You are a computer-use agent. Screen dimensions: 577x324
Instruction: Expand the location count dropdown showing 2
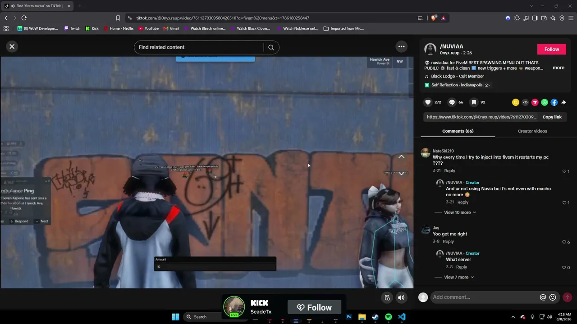[488, 85]
